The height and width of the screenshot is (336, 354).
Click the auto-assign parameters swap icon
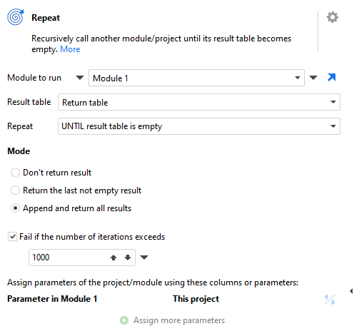[x=330, y=300]
